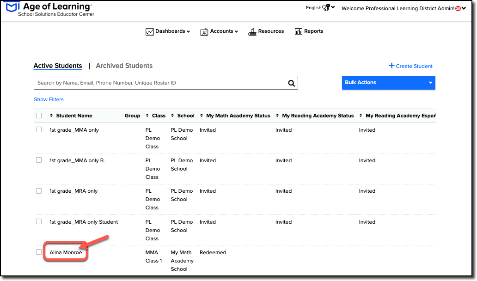Open the Welcome admin user menu chevron
Viewport: 477px width, 281px height.
464,8
